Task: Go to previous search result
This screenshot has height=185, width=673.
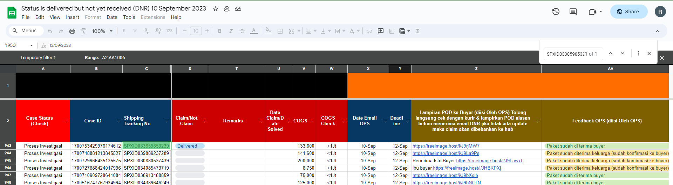Action: point(611,53)
